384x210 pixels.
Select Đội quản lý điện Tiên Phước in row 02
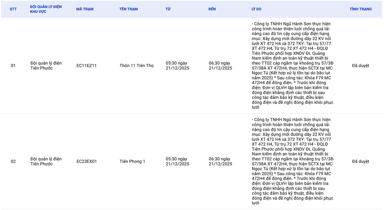[46, 161]
